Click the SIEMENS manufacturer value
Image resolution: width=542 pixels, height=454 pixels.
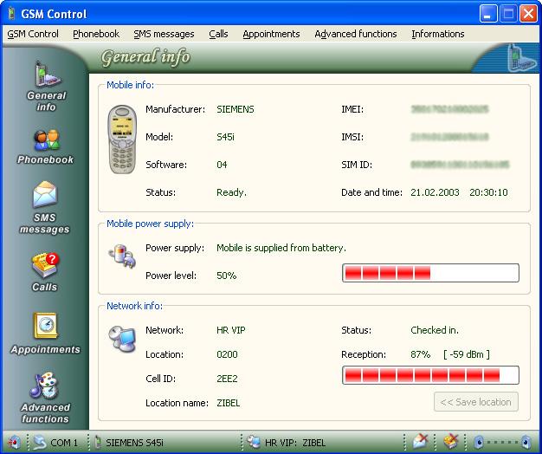pos(236,109)
